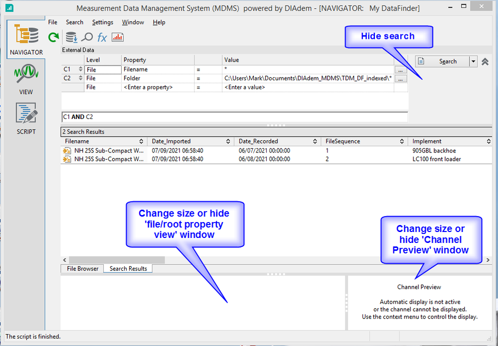Click FileSequence value '1' in the results
The image size is (498, 346).
pos(327,151)
